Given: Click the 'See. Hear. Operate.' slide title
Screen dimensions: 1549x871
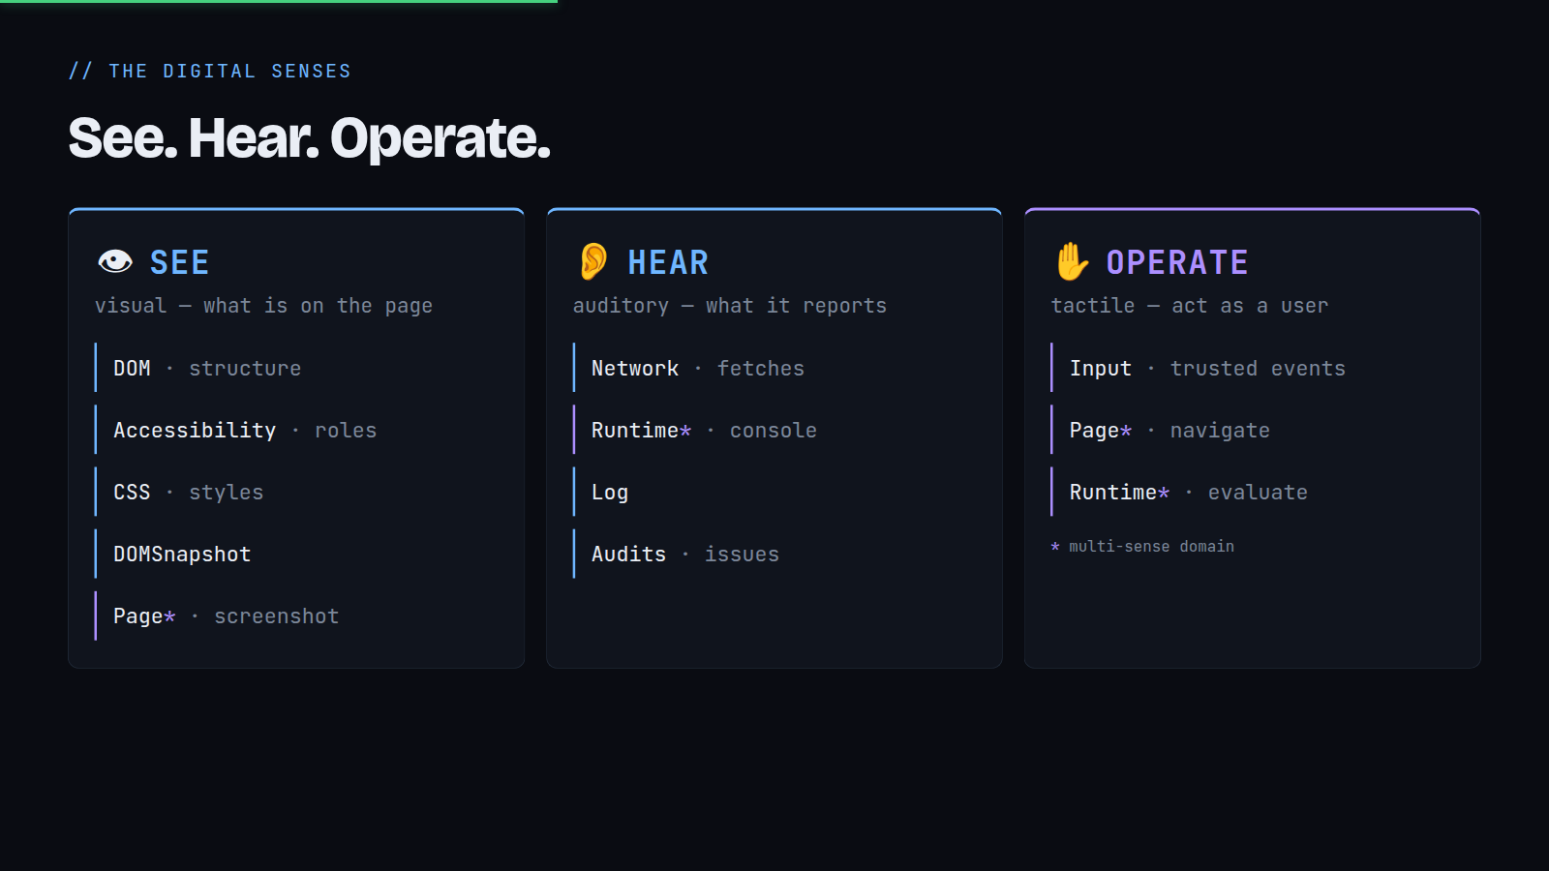Looking at the screenshot, I should 309,138.
